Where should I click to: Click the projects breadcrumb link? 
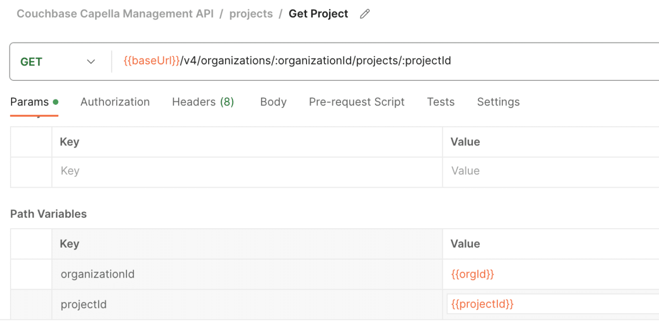(x=251, y=13)
